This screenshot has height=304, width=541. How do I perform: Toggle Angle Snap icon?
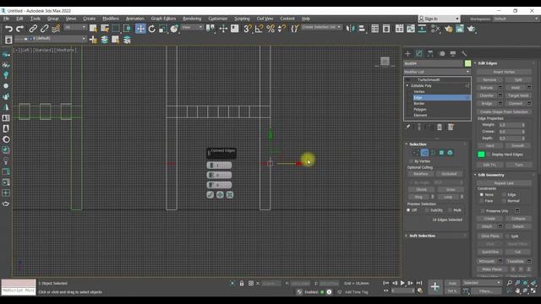click(259, 29)
